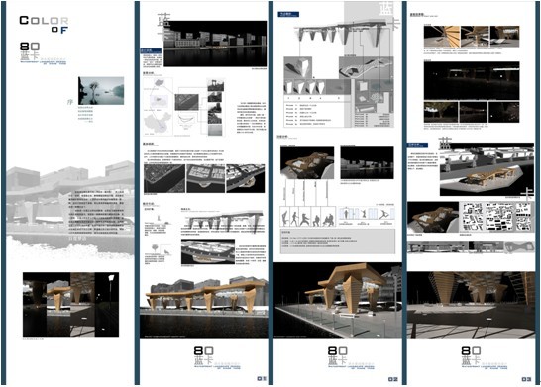Click the gray China map outline
Image resolution: width=541 pixels, height=387 pixels.
pos(158,124)
